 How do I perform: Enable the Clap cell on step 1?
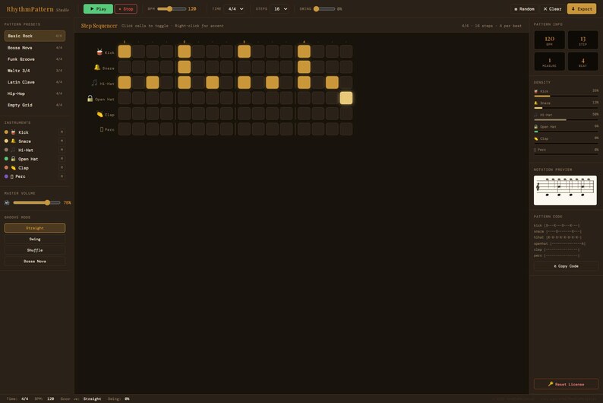[125, 113]
